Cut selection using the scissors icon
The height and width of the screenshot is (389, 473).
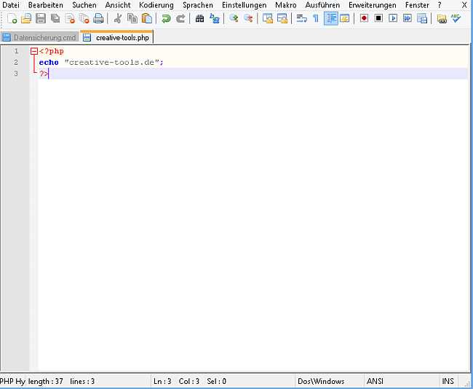[x=118, y=18]
